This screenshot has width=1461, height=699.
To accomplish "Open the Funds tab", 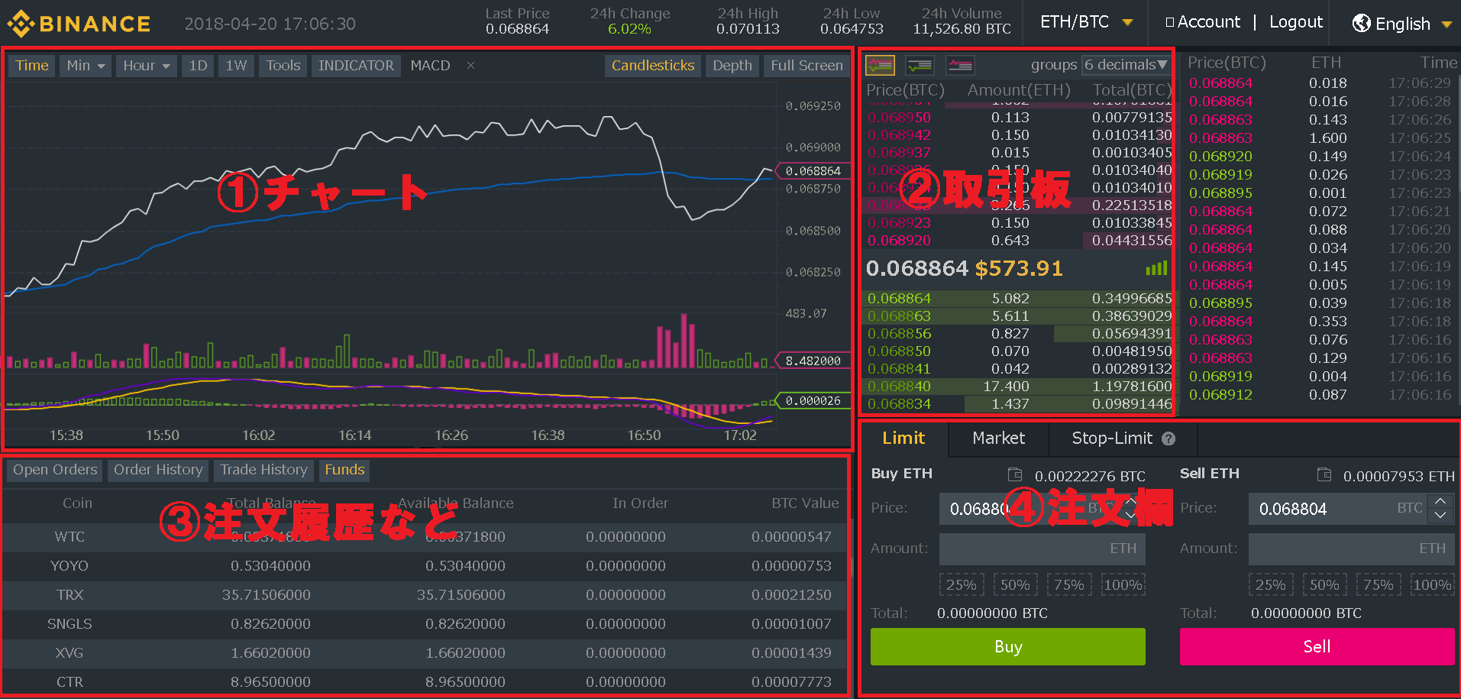I will tap(344, 470).
